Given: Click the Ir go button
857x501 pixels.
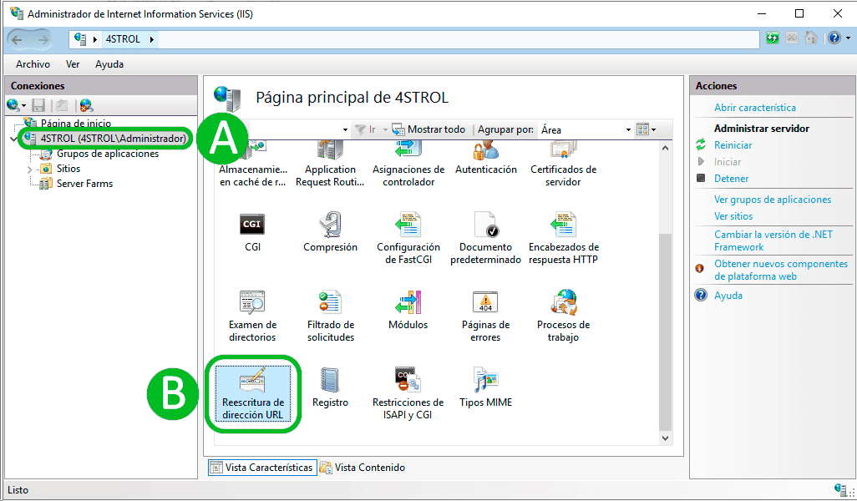Looking at the screenshot, I should point(366,130).
